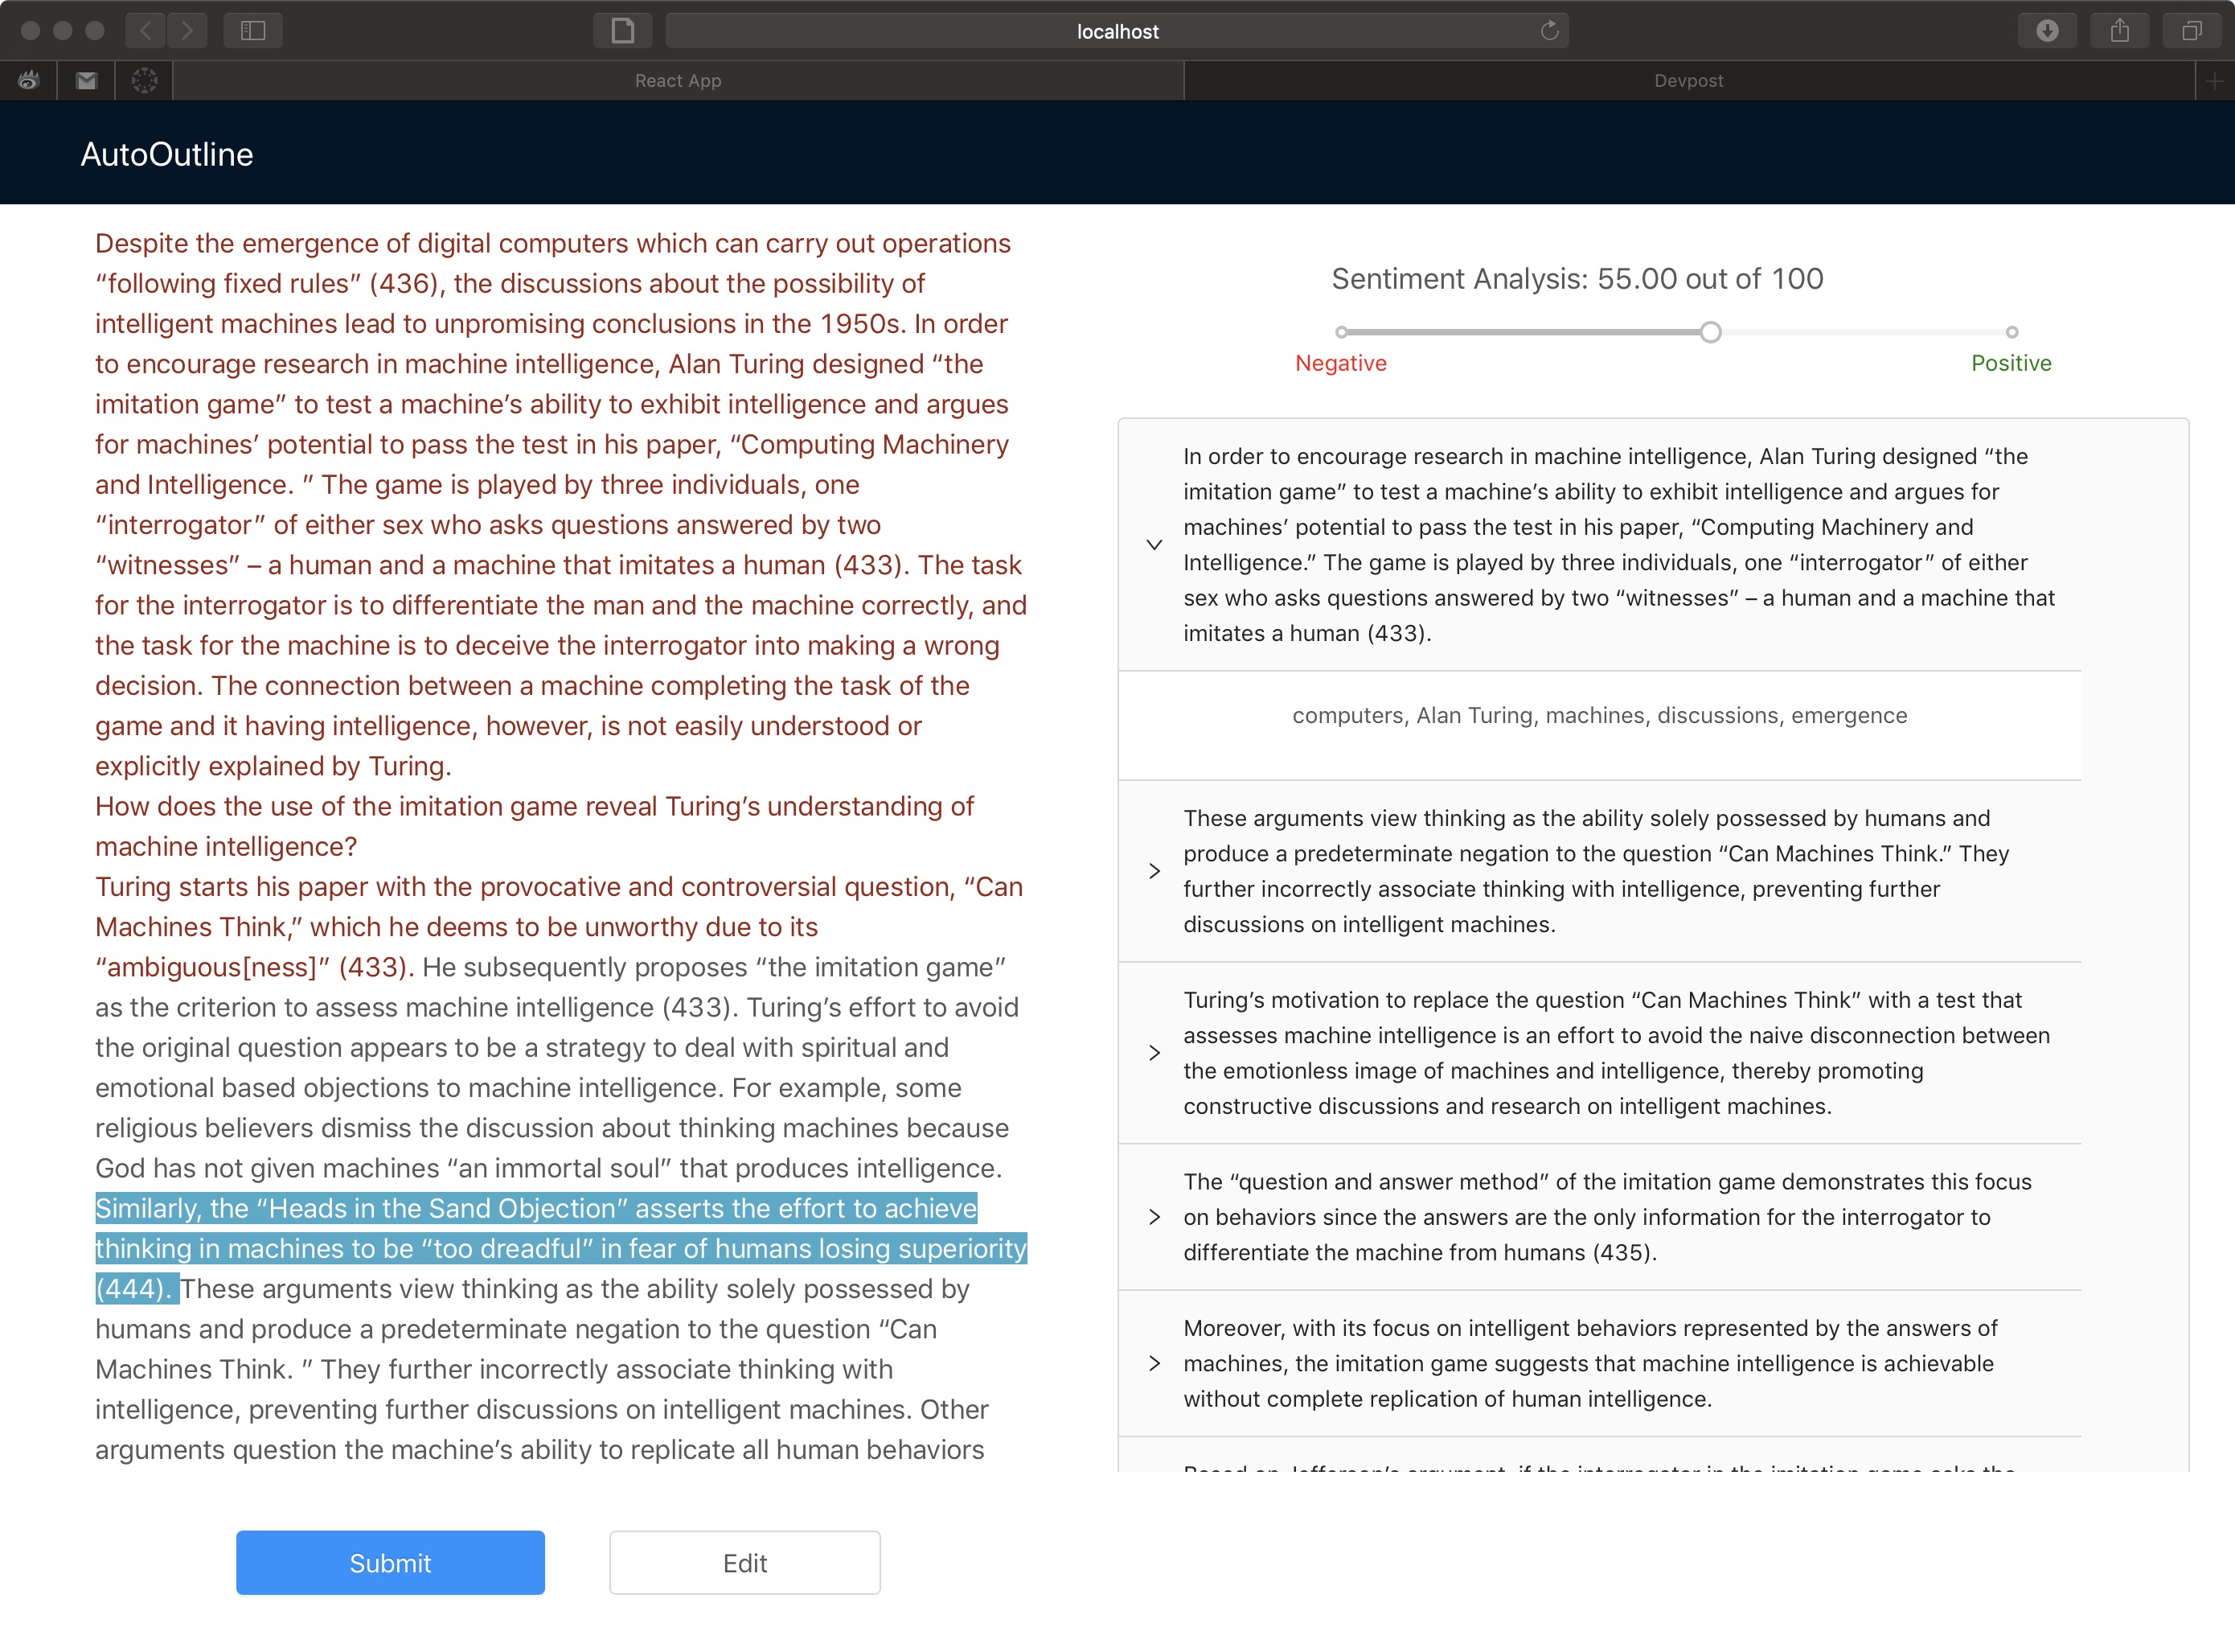Expand the 'These arguments view thinking' item
The image size is (2235, 1652).
point(1154,871)
